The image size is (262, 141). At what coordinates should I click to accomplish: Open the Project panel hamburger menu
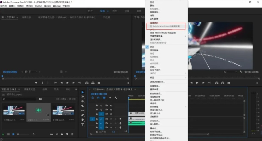[19, 90]
